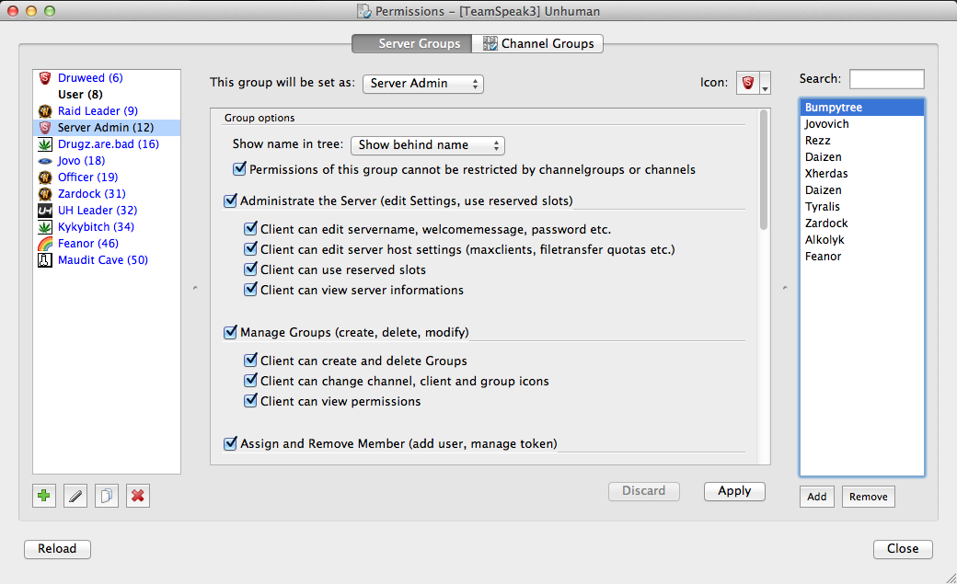Click the Reload button
The height and width of the screenshot is (584, 957).
(57, 549)
